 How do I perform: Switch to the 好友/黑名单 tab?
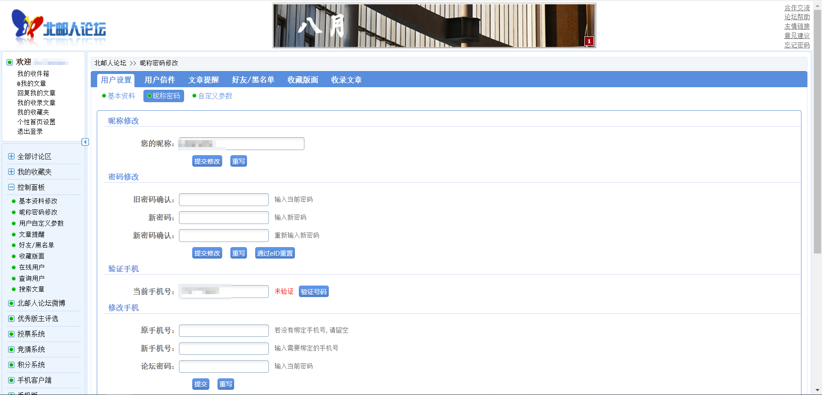click(x=253, y=80)
